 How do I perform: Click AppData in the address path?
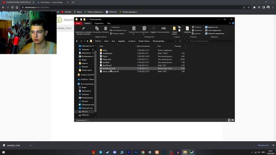coord(122,41)
